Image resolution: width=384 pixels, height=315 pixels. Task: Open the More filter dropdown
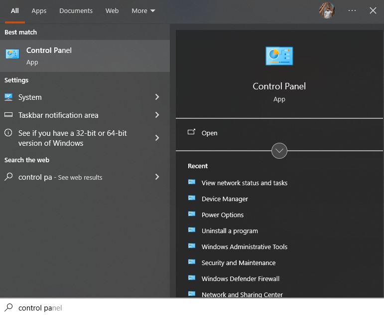pyautogui.click(x=143, y=11)
